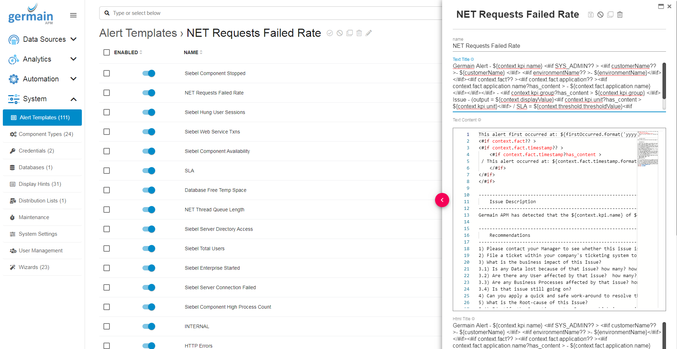Open Component Types in the sidebar
Image resolution: width=677 pixels, height=349 pixels.
(x=46, y=134)
